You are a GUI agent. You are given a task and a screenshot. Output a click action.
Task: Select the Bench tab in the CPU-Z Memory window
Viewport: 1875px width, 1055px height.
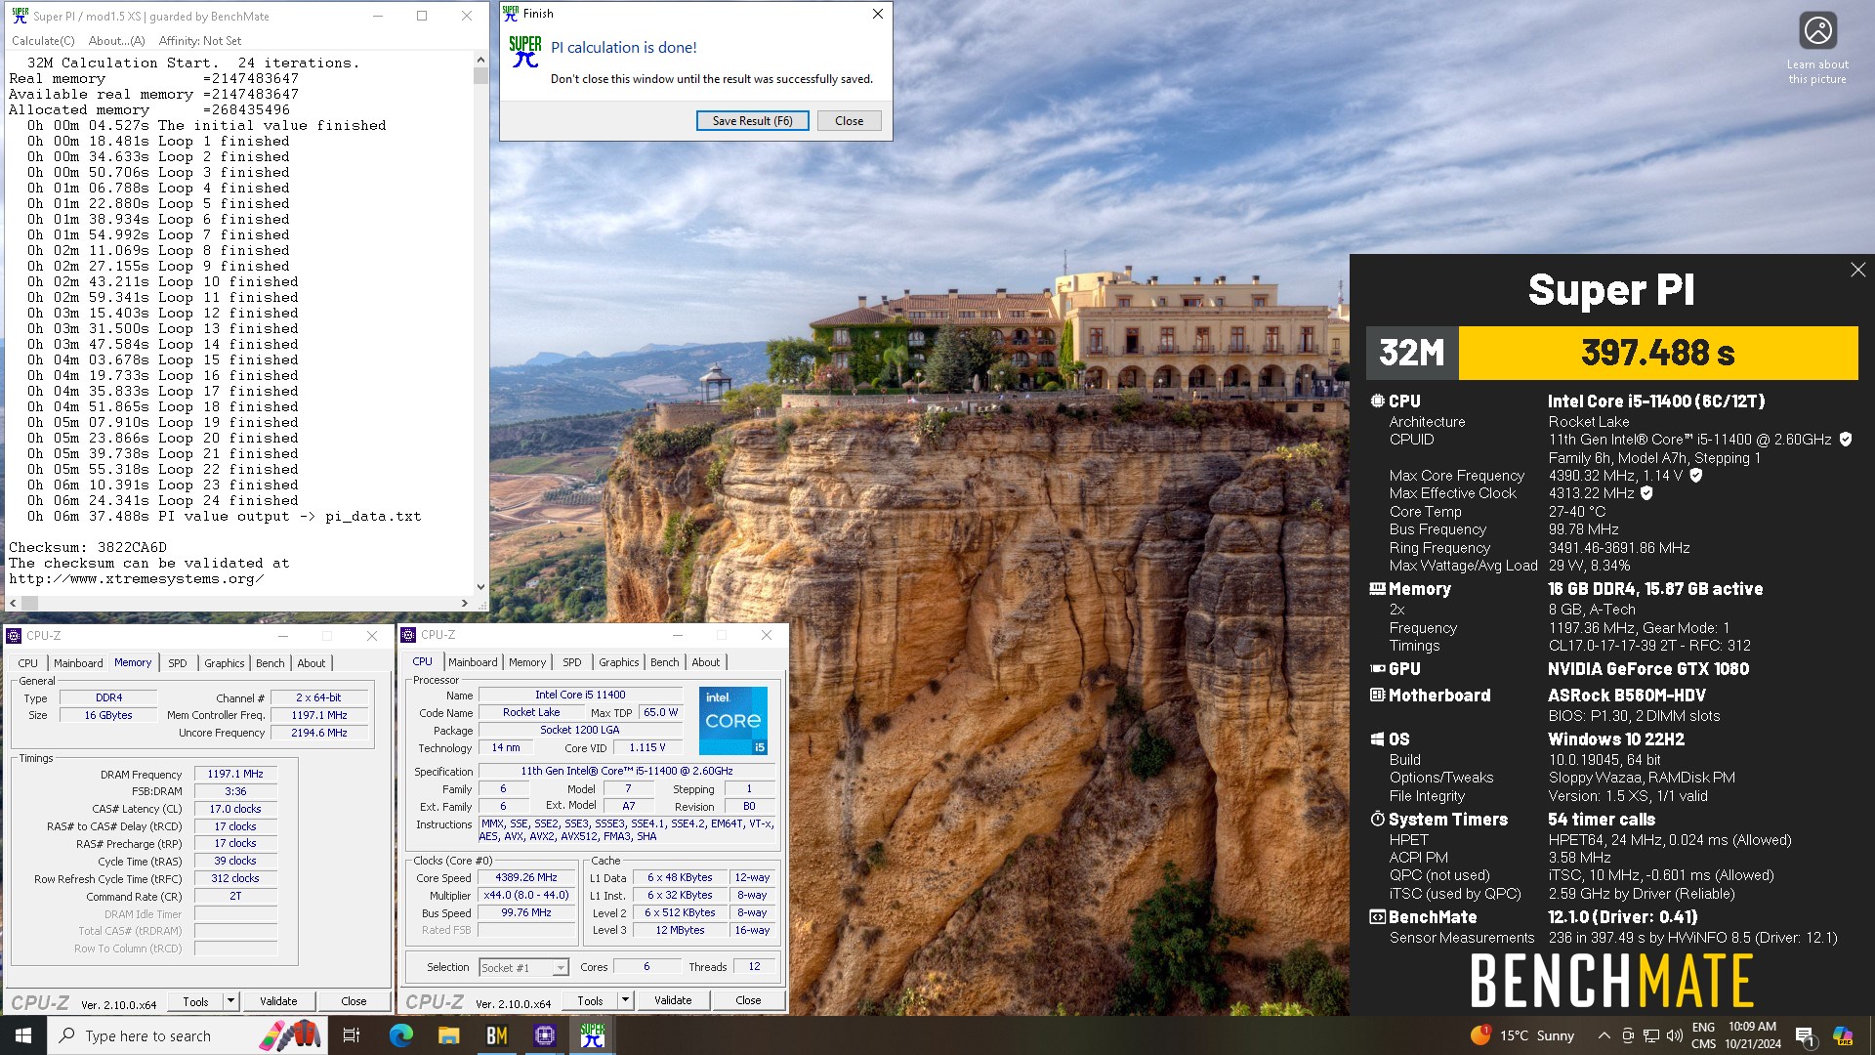tap(271, 663)
